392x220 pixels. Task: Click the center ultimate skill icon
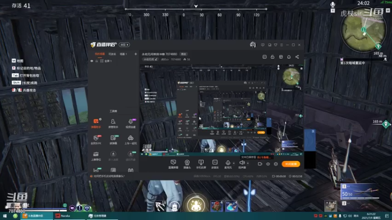tap(196, 205)
